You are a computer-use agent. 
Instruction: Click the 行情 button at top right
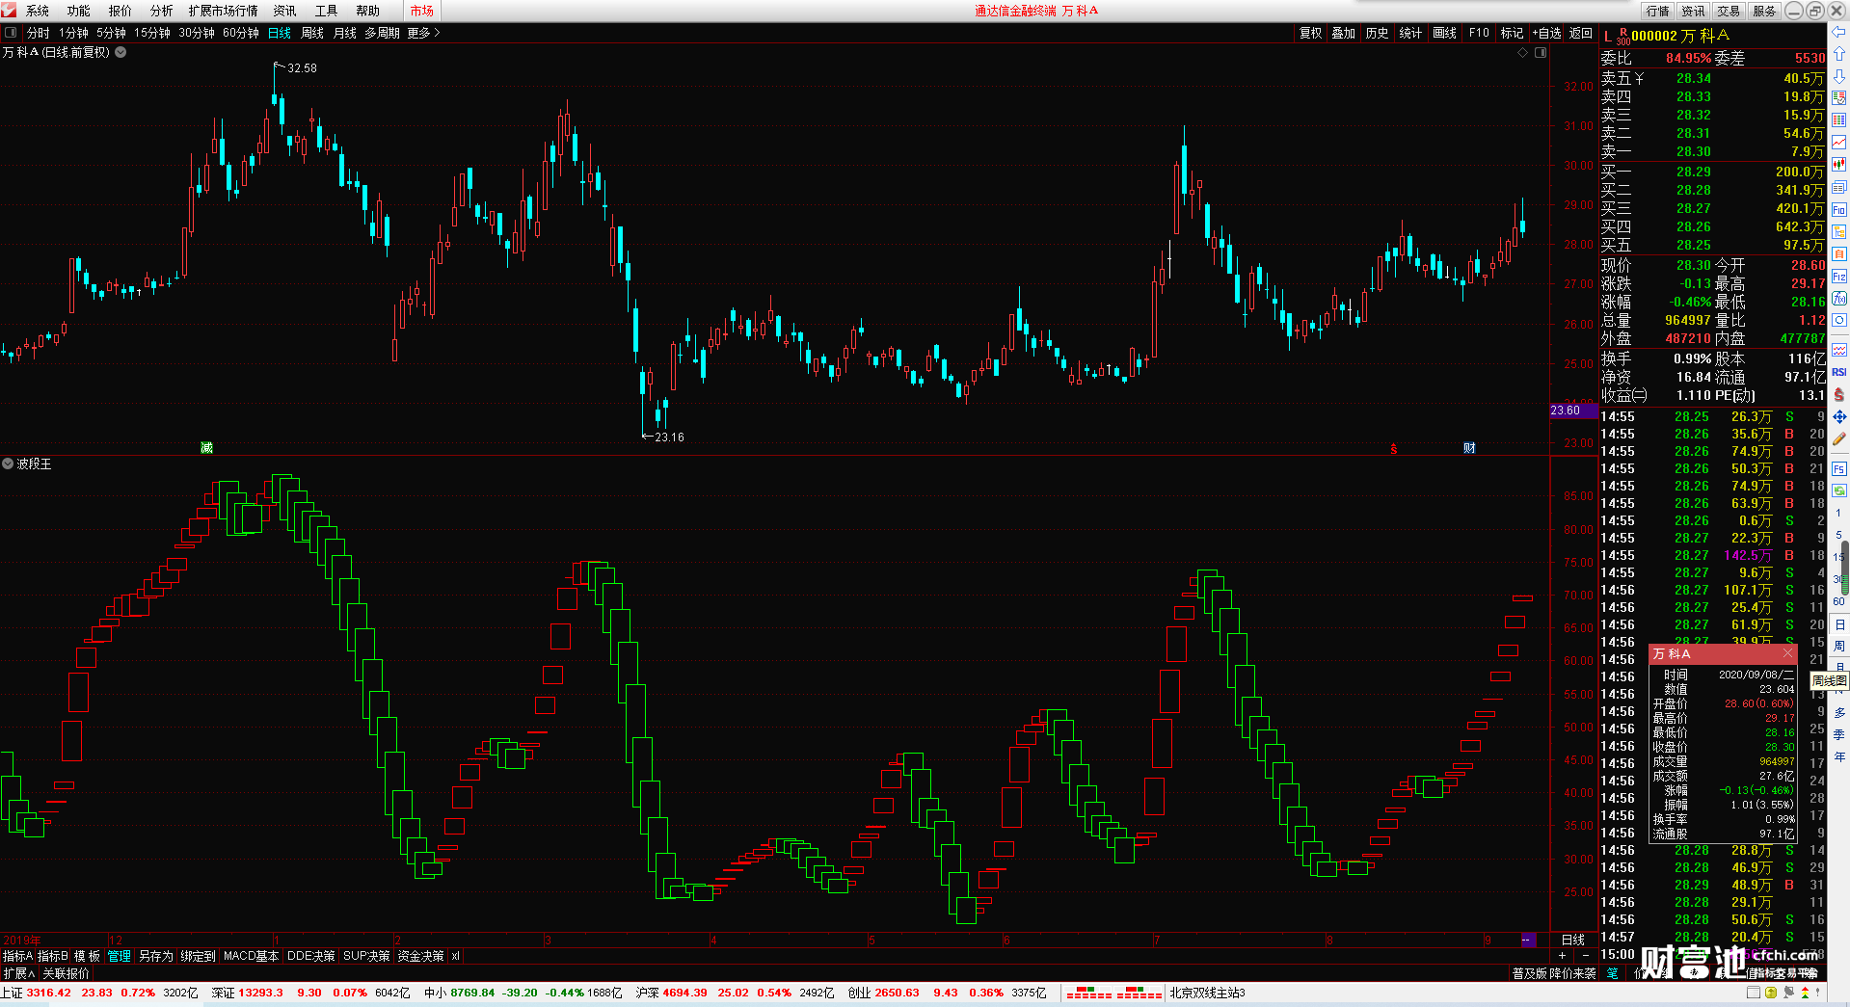(x=1657, y=11)
